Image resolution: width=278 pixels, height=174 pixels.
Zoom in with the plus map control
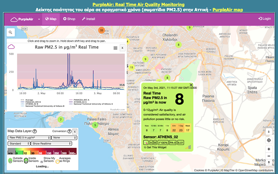[269, 149]
